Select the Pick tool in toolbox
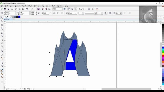The height and width of the screenshot is (92, 164). 2,17
